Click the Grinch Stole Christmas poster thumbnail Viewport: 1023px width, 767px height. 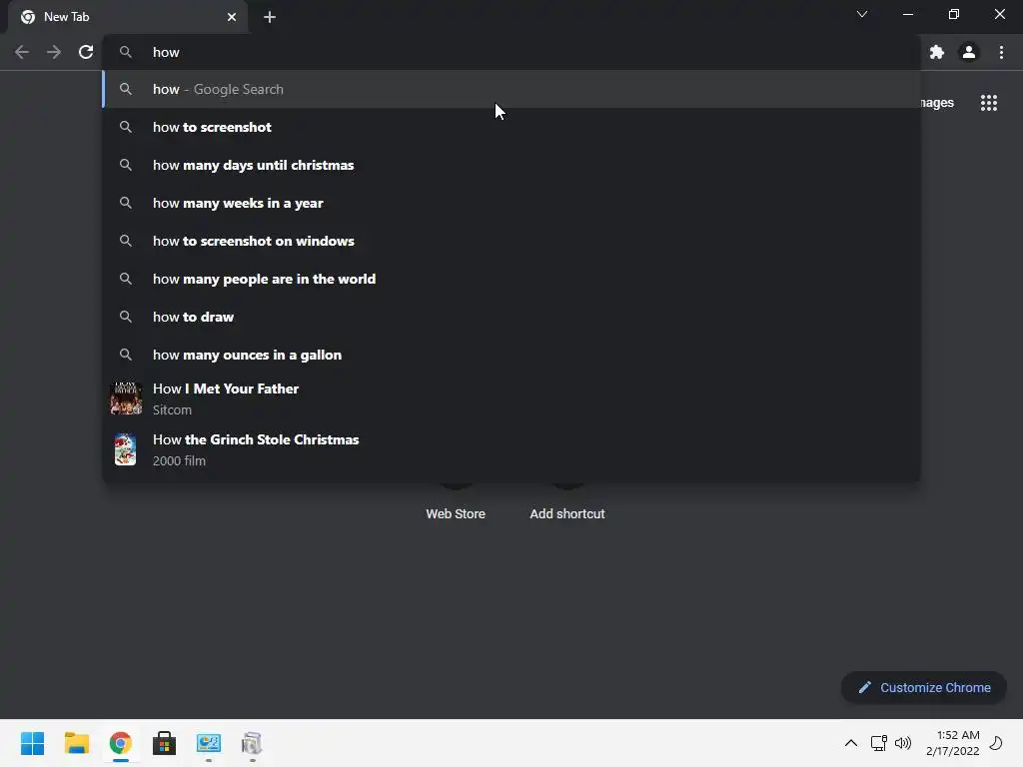click(x=125, y=449)
